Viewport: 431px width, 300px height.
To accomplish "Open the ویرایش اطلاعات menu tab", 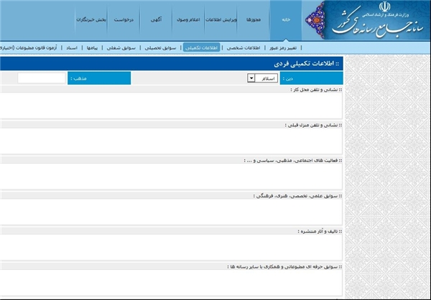I will tap(221, 20).
